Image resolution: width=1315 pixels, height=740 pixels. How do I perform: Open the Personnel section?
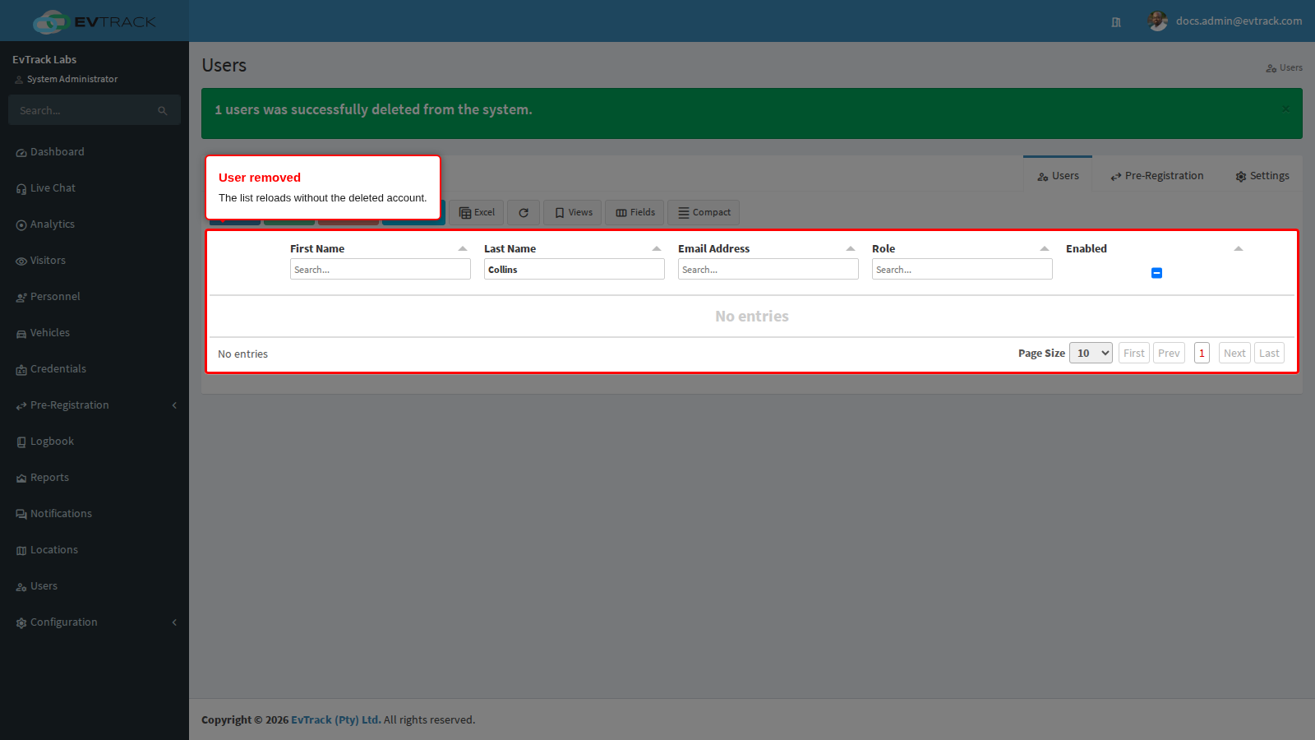pos(48,297)
